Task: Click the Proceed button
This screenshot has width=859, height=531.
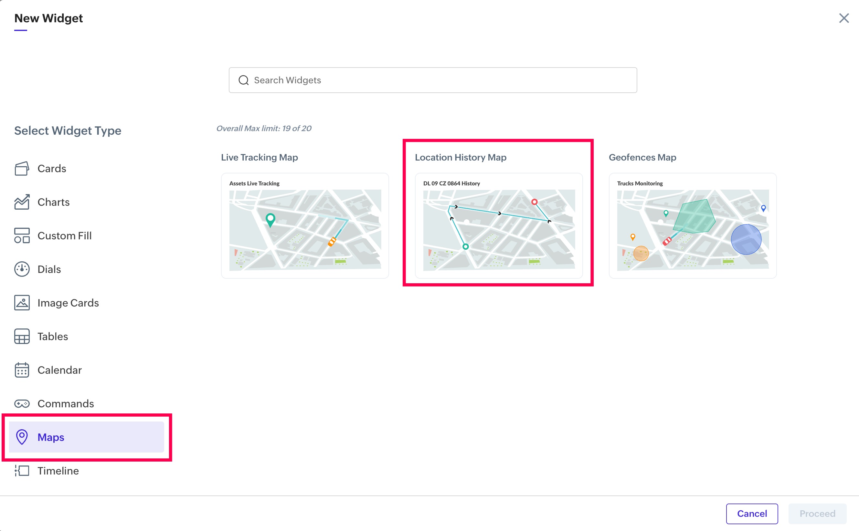Action: click(x=817, y=514)
